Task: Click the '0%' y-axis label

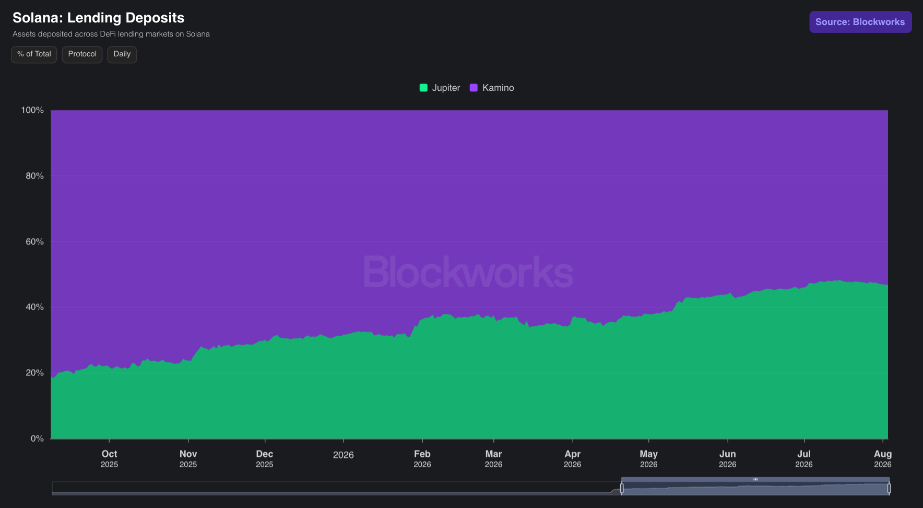Action: (x=37, y=439)
